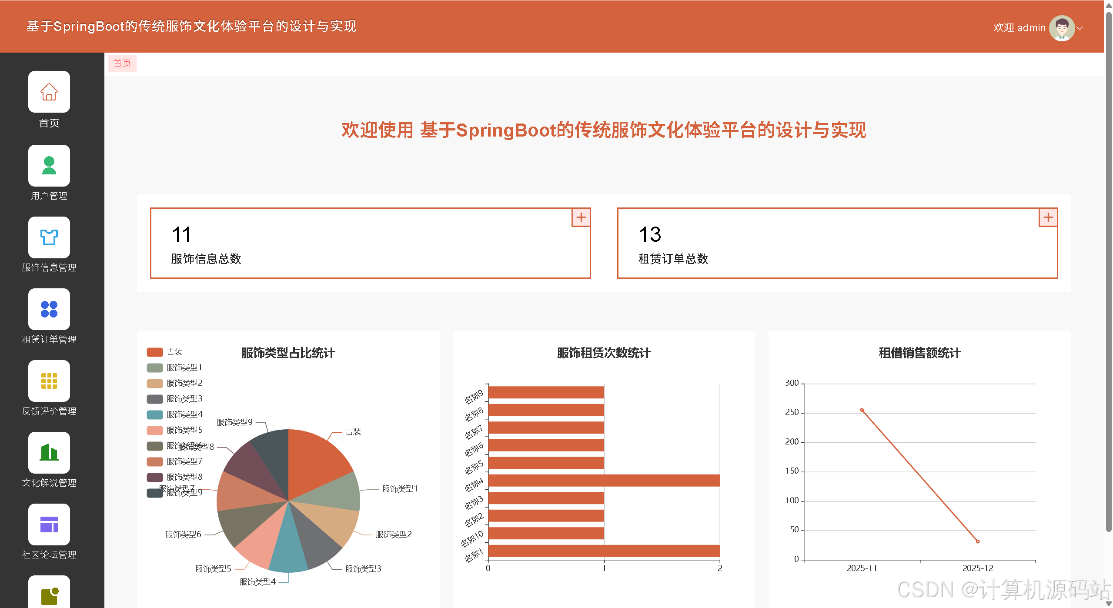
Task: Expand the admin user dropdown arrow
Action: pyautogui.click(x=1080, y=28)
